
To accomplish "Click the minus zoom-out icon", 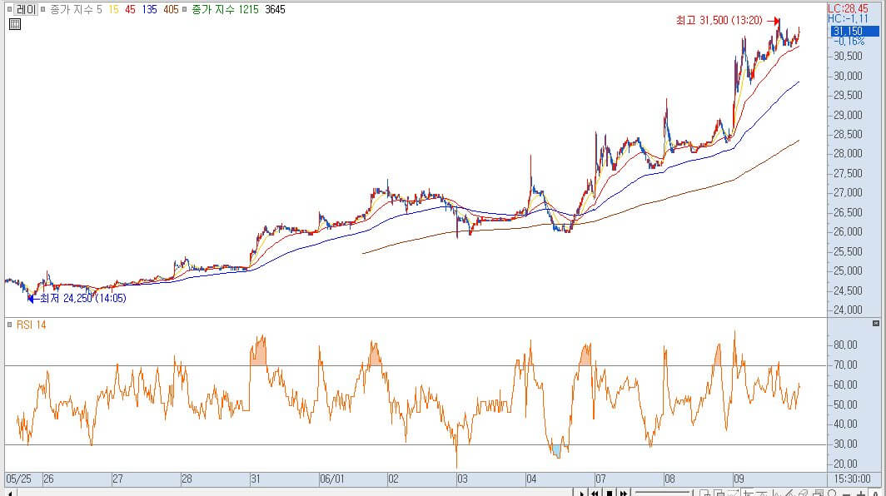I will 846,494.
